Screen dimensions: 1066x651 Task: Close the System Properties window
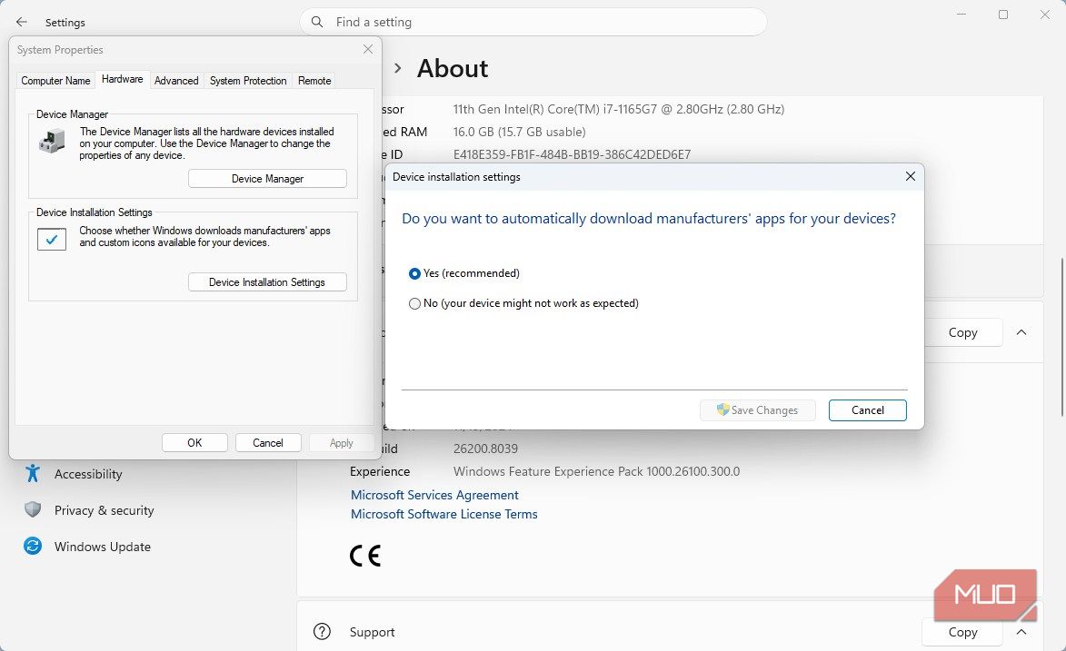tap(368, 50)
